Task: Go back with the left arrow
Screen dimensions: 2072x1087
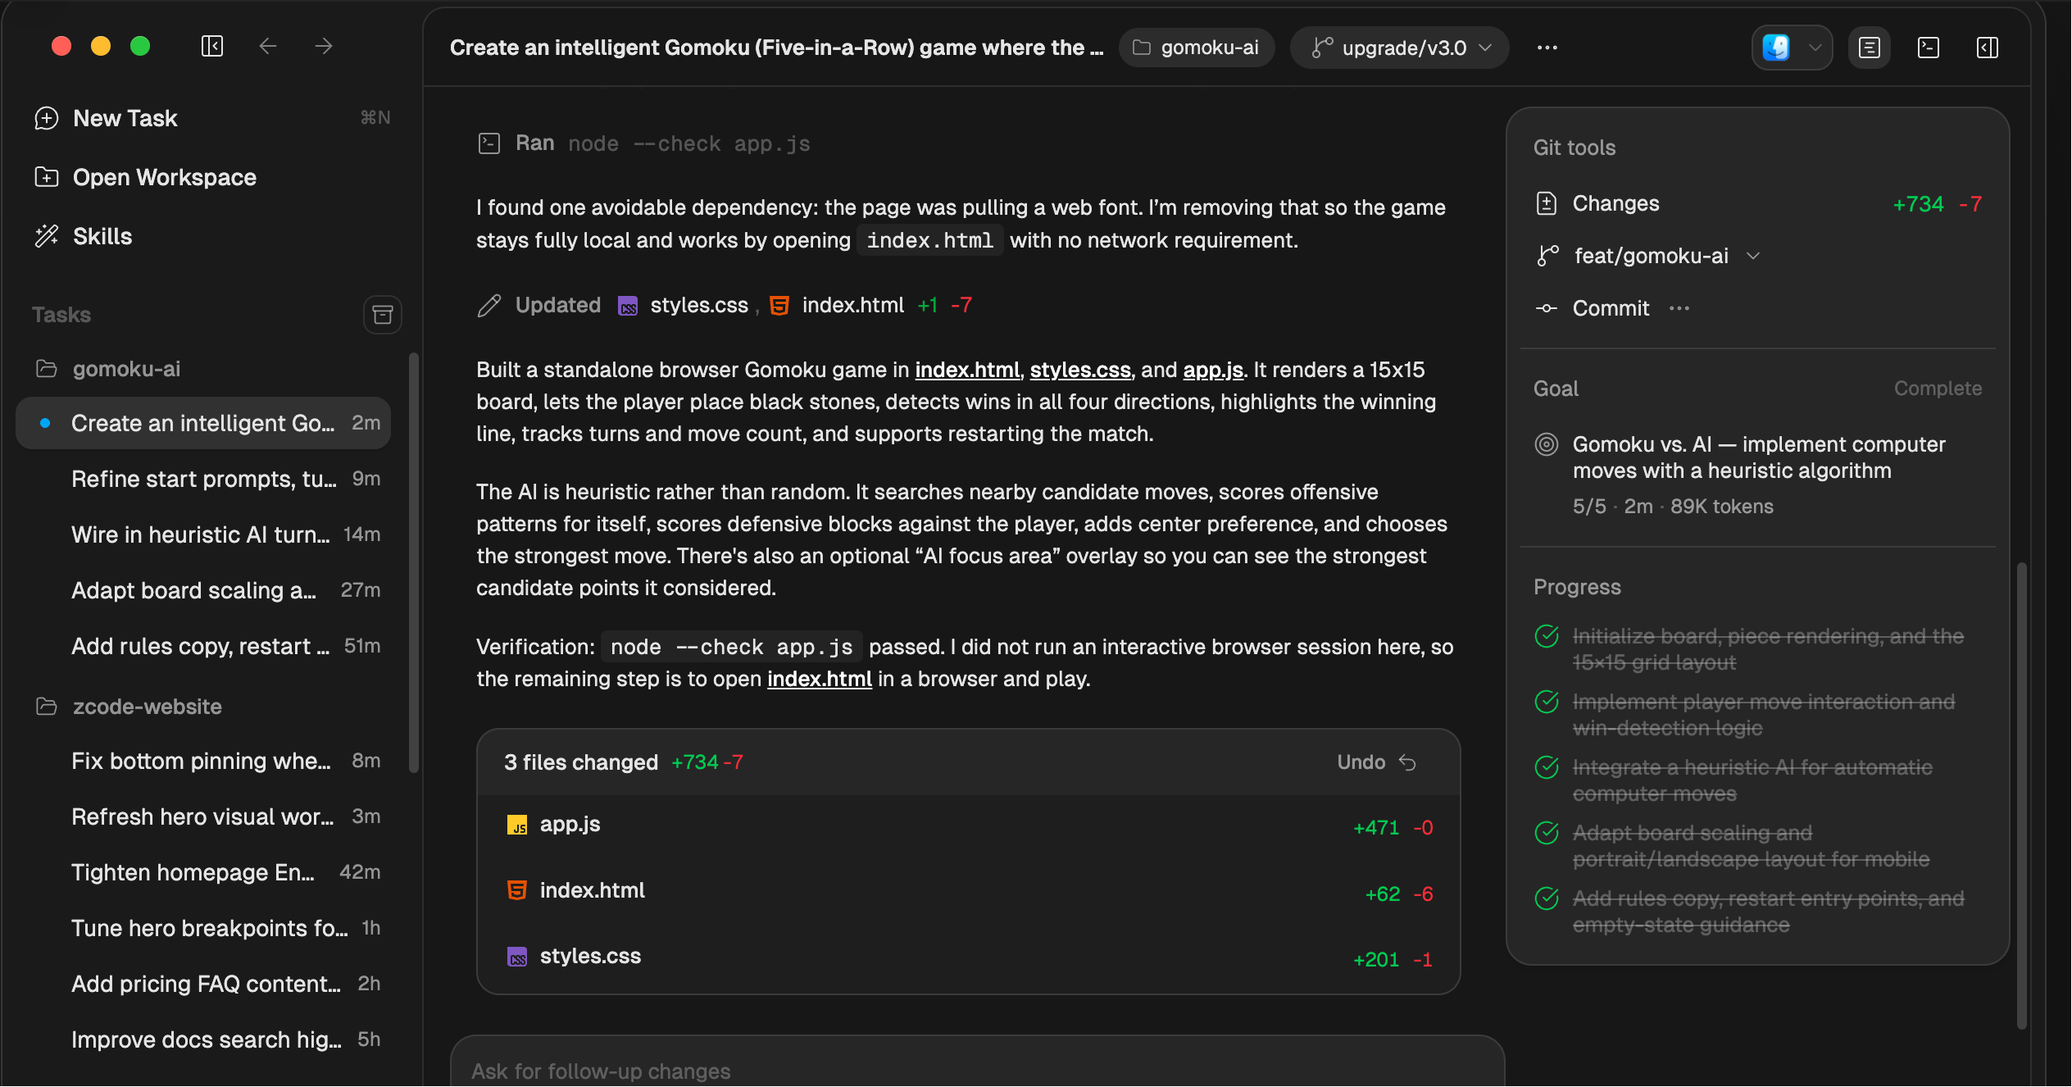Action: (x=268, y=46)
